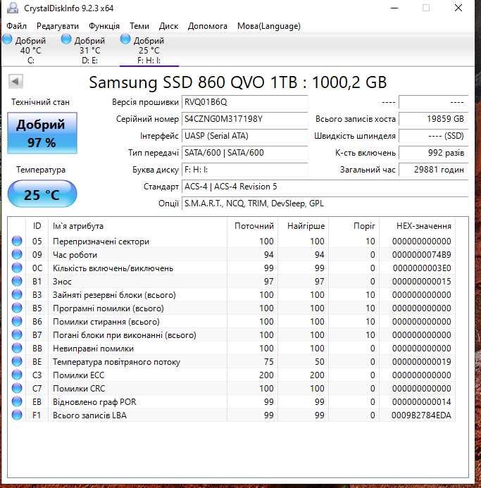Open the Допомога menu

(207, 26)
